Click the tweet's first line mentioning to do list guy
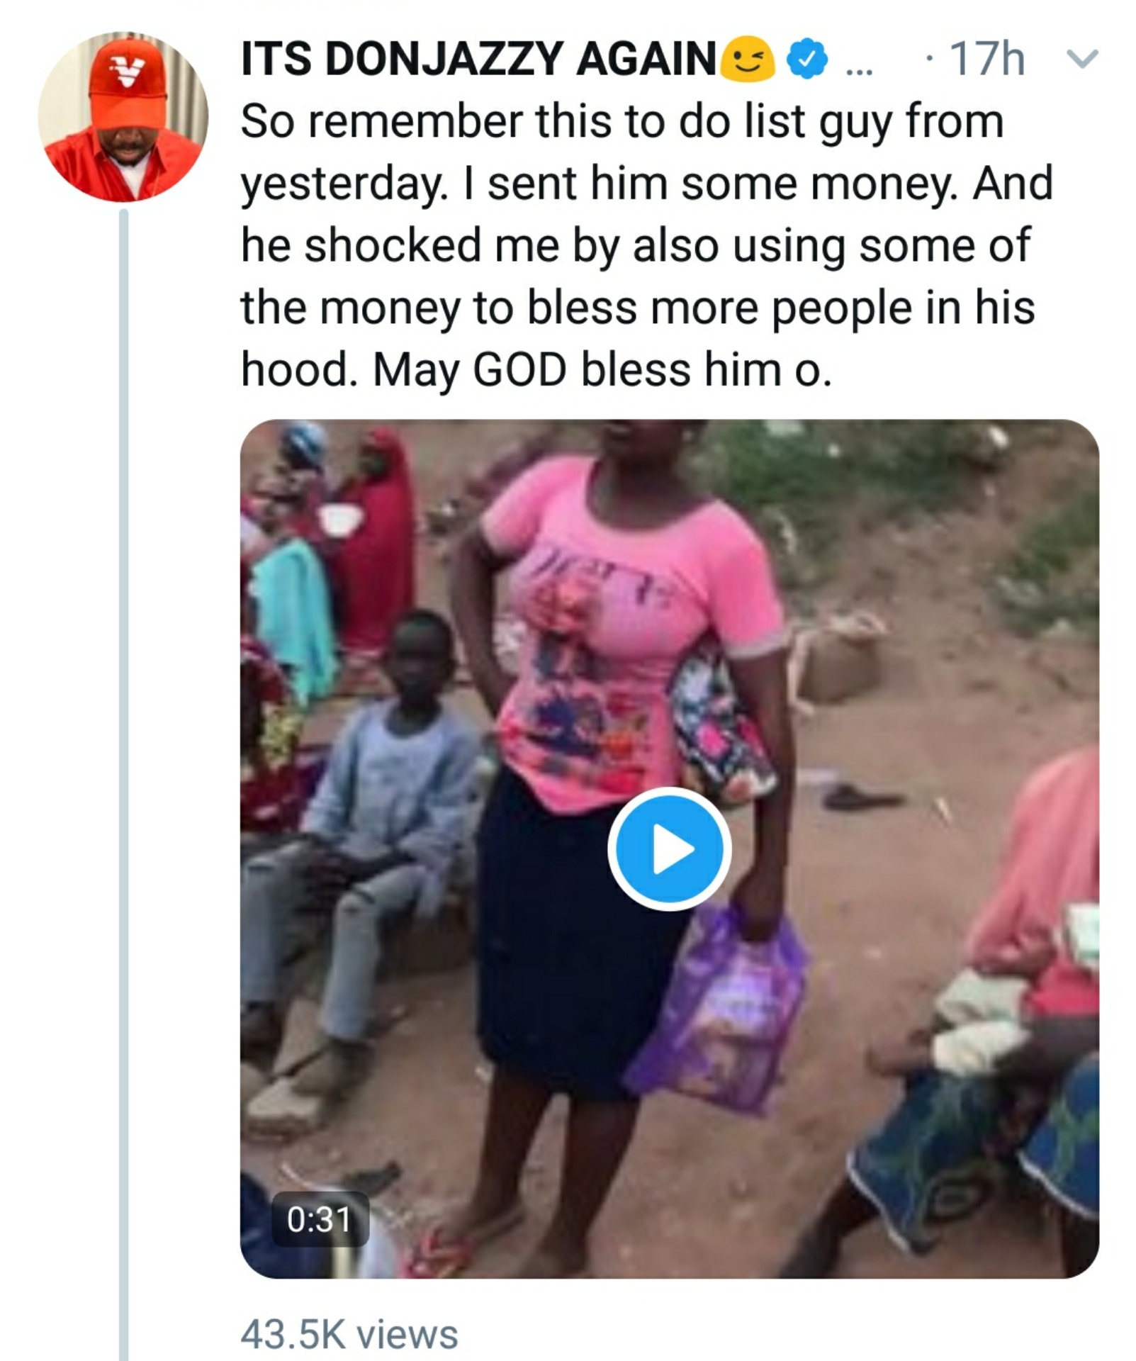Viewport: 1136px width, 1361px height. click(622, 121)
